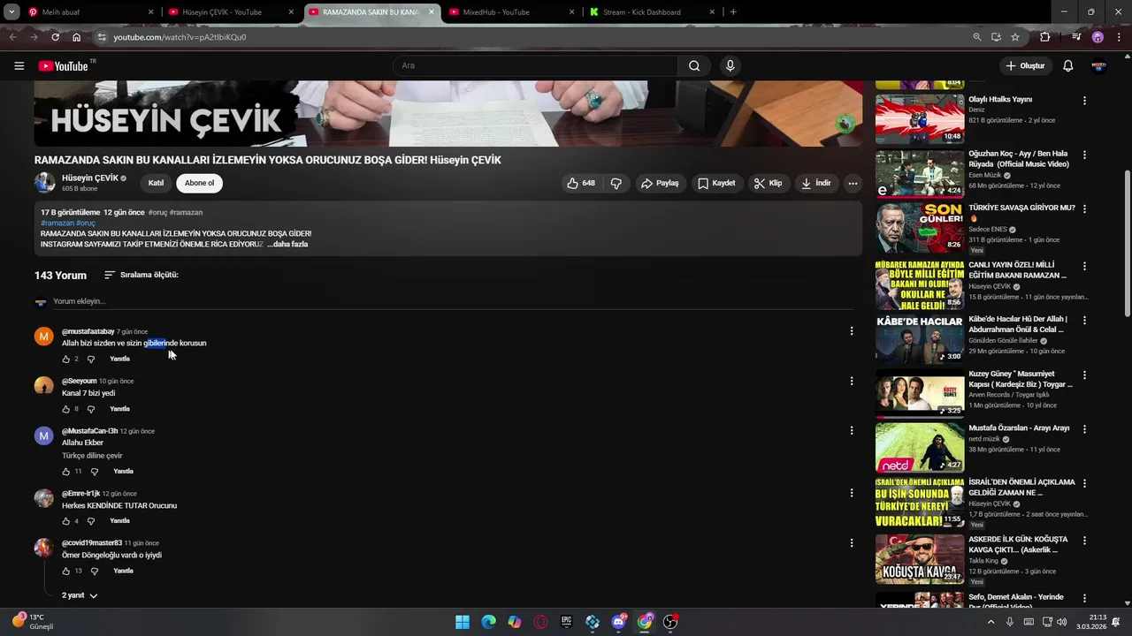Click the @MustafaCan-l3h profile avatar
The height and width of the screenshot is (636, 1132).
coord(43,435)
